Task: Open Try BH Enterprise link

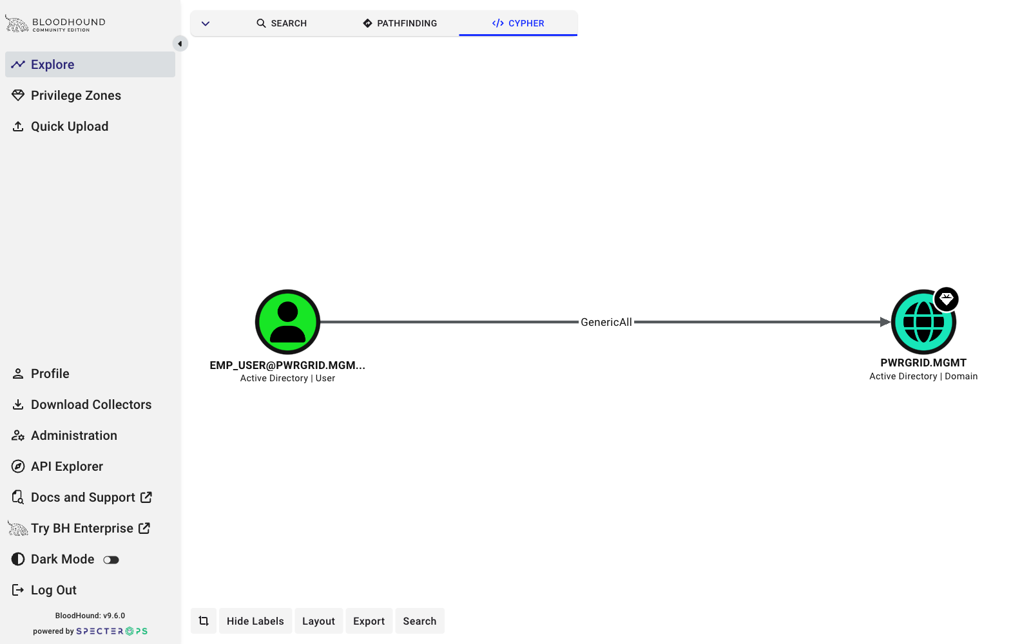Action: pyautogui.click(x=90, y=528)
